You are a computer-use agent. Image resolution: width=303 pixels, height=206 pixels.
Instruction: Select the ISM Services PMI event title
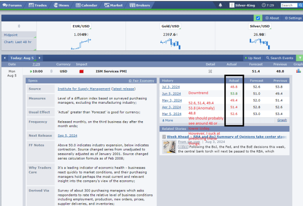tap(111, 71)
